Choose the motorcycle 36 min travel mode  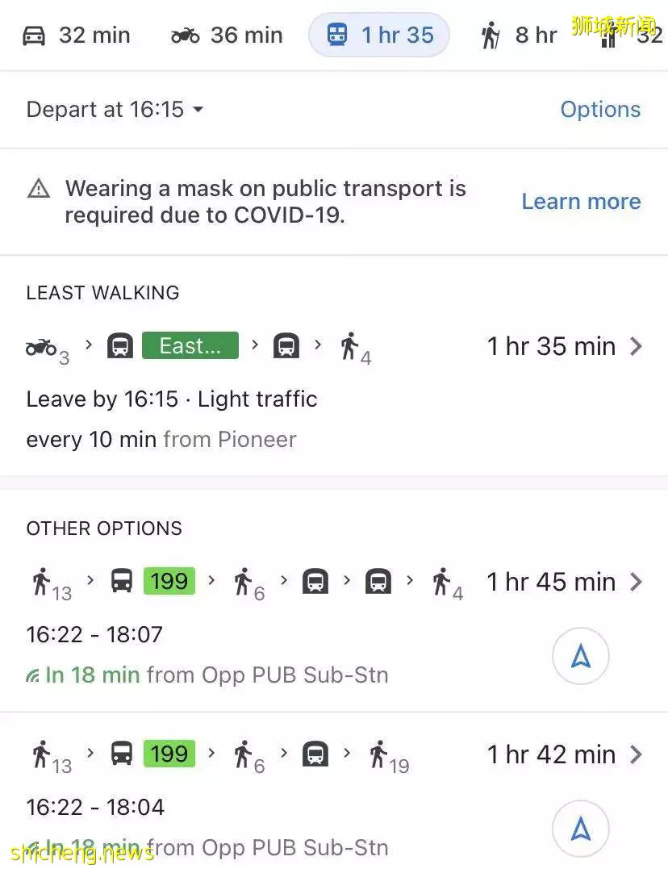point(227,36)
